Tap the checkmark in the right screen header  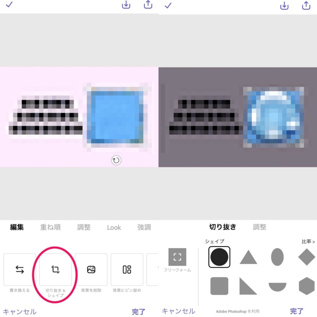point(168,5)
